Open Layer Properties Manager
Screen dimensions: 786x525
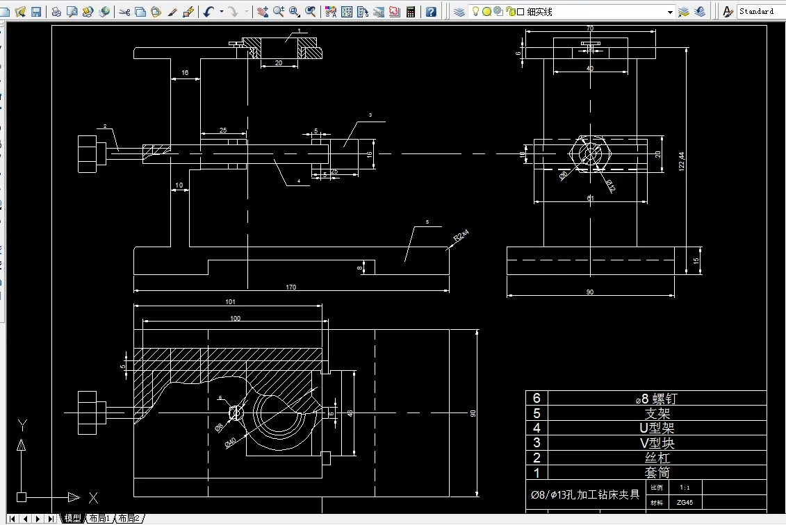click(x=459, y=12)
